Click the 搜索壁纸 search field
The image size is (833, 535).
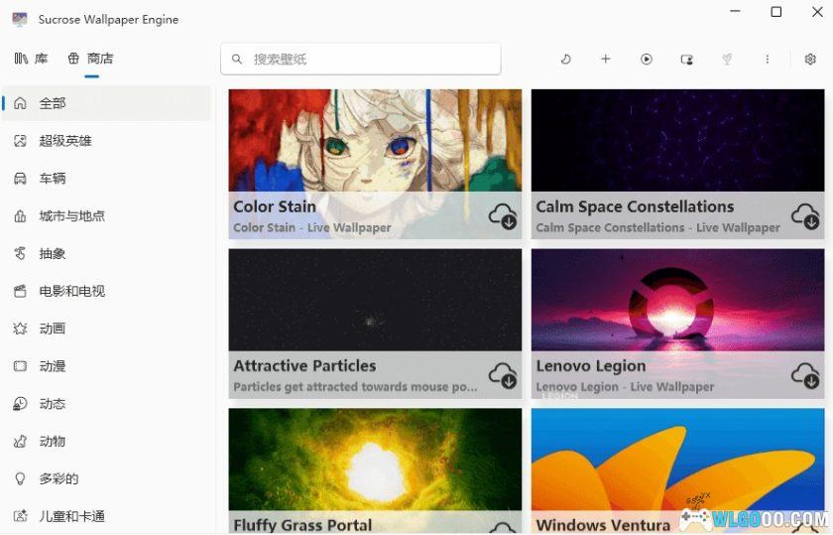coord(361,59)
